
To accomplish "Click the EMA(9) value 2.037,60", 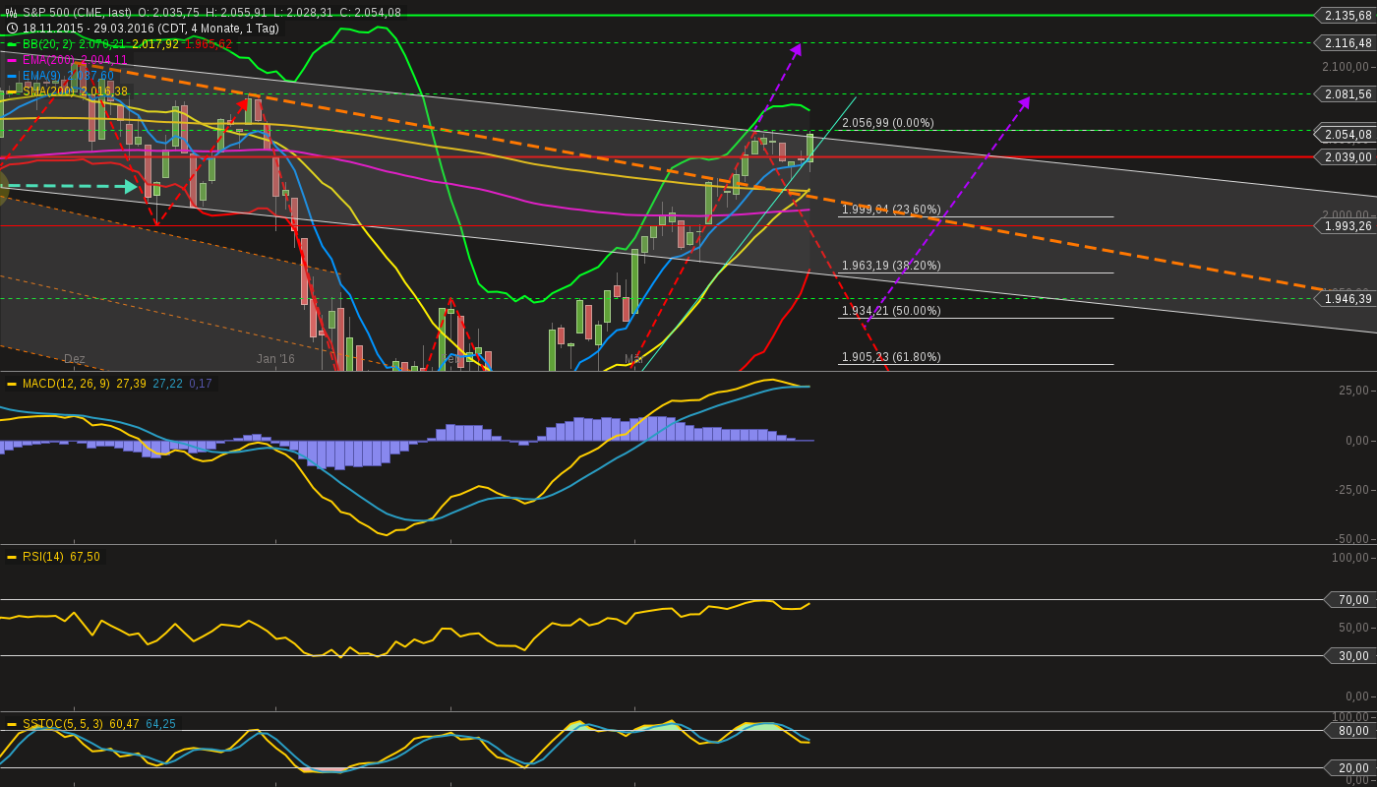I will click(90, 76).
